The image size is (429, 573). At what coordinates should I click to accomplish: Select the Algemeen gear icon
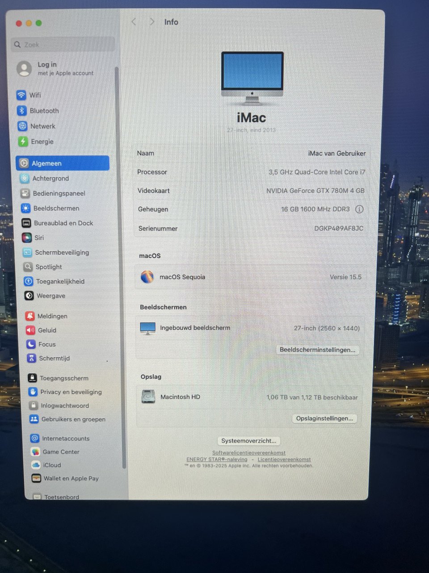pos(24,163)
